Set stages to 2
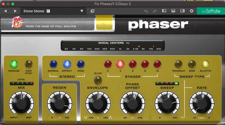Viewport: 225px width, 125px height. [x=108, y=64]
